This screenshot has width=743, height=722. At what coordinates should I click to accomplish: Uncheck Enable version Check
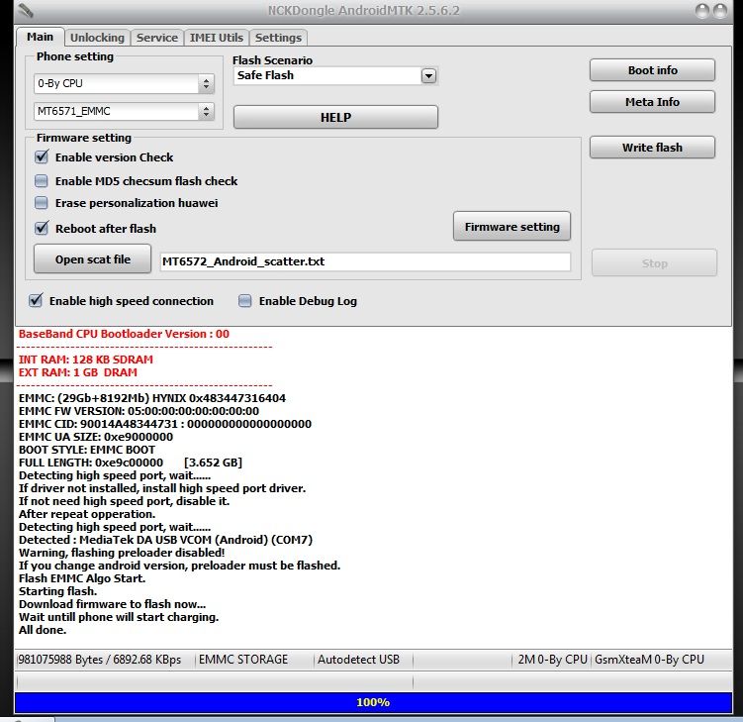(x=42, y=157)
